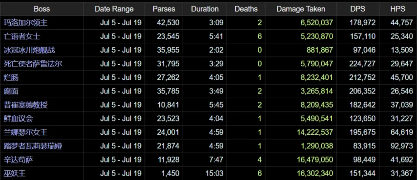Image resolution: width=417 pixels, height=180 pixels.
Task: Click date range in 玛洛加尔领主 row
Action: pos(121,23)
